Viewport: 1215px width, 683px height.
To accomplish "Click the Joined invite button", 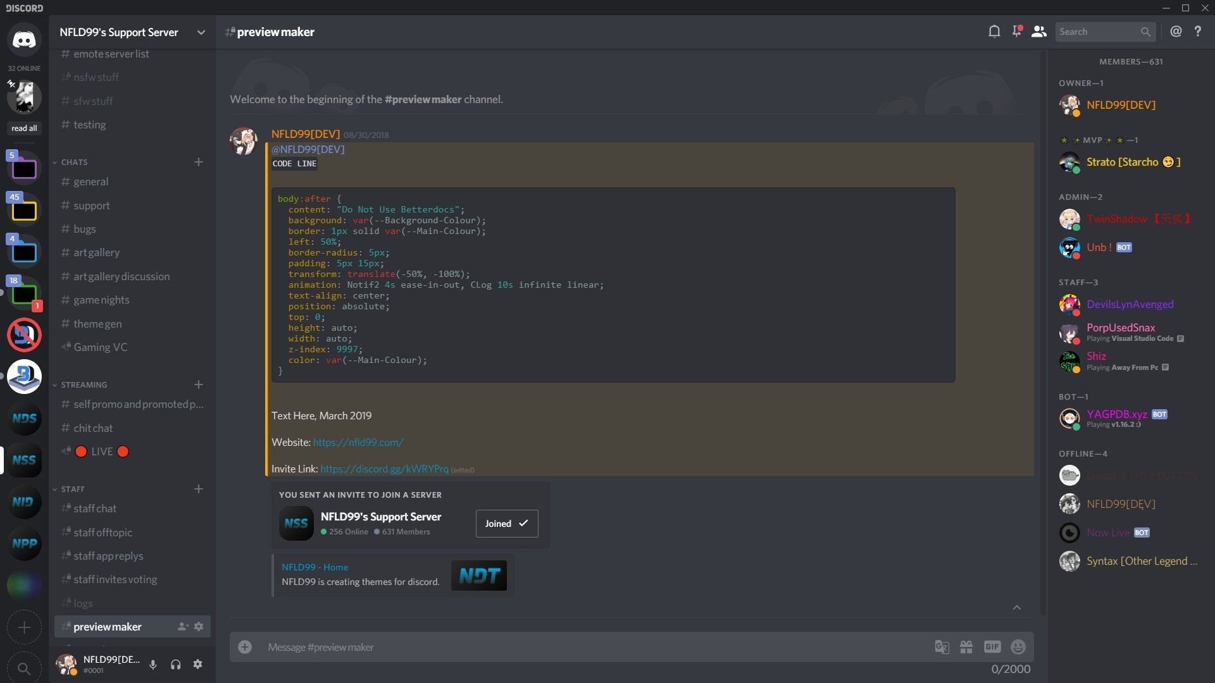I will tap(507, 524).
